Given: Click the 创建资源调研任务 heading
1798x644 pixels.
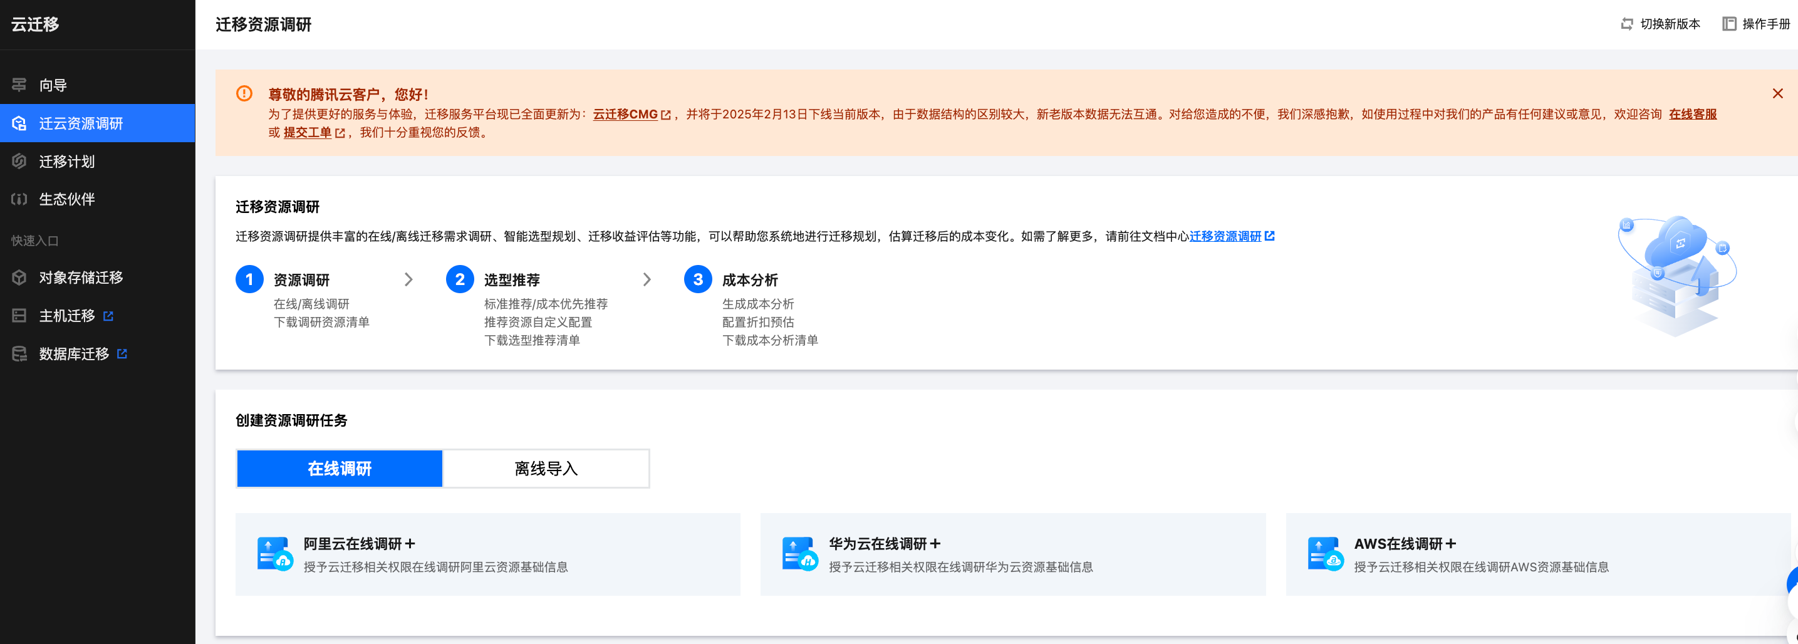Looking at the screenshot, I should click(291, 421).
